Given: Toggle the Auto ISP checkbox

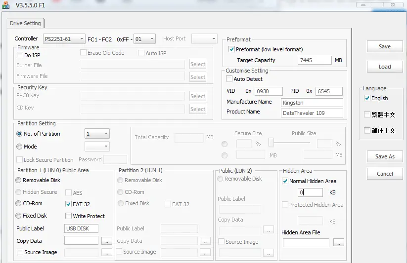Looking at the screenshot, I should [x=141, y=53].
